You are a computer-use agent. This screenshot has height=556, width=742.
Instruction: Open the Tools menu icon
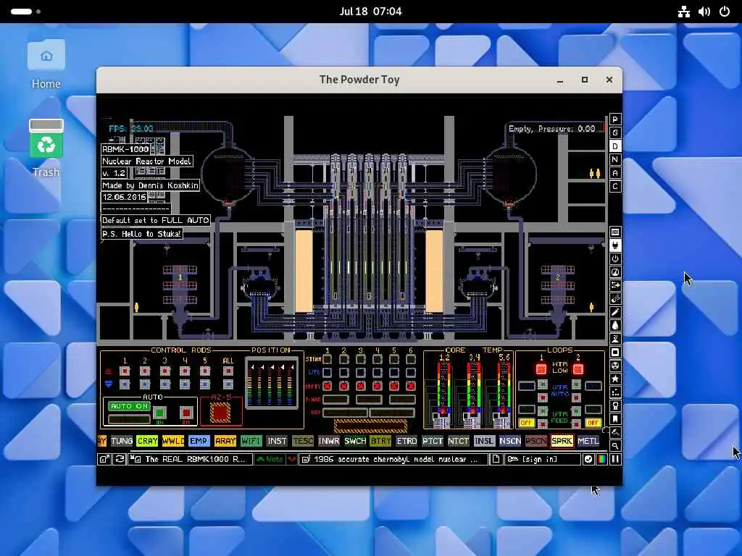615,405
